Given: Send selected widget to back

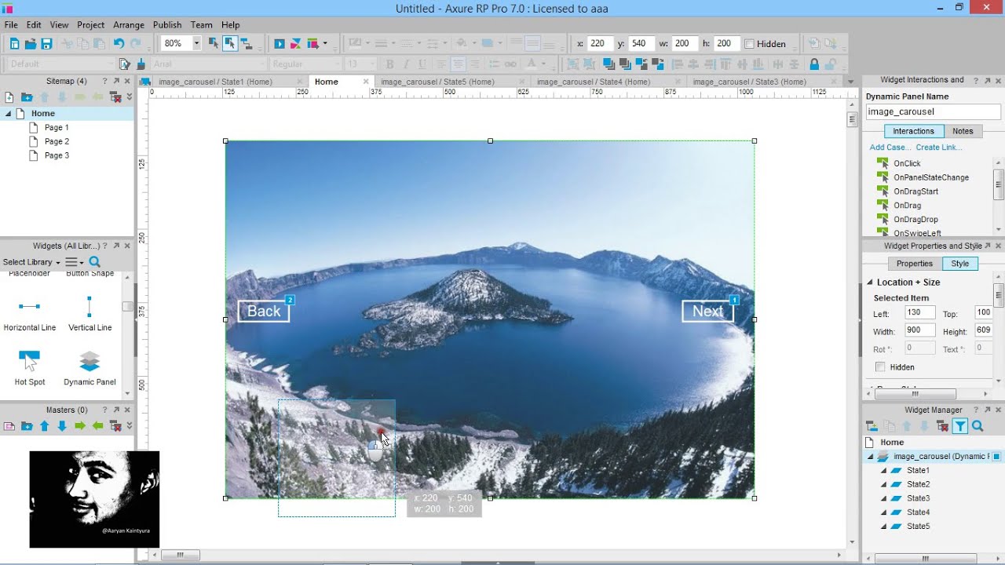Looking at the screenshot, I should [x=625, y=64].
